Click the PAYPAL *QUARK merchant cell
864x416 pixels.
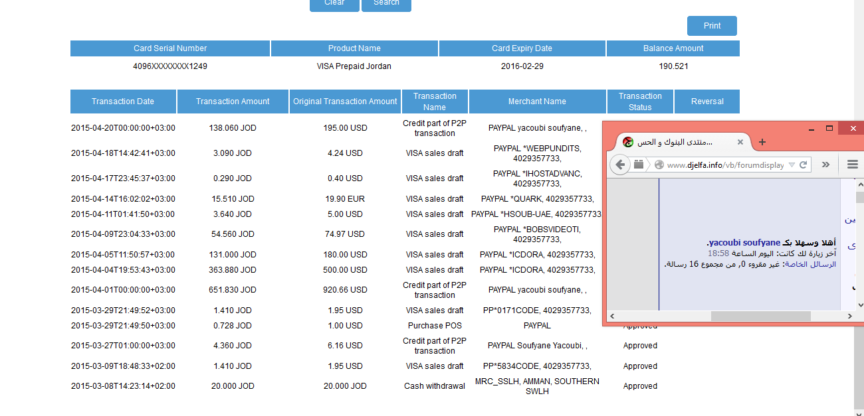[537, 199]
